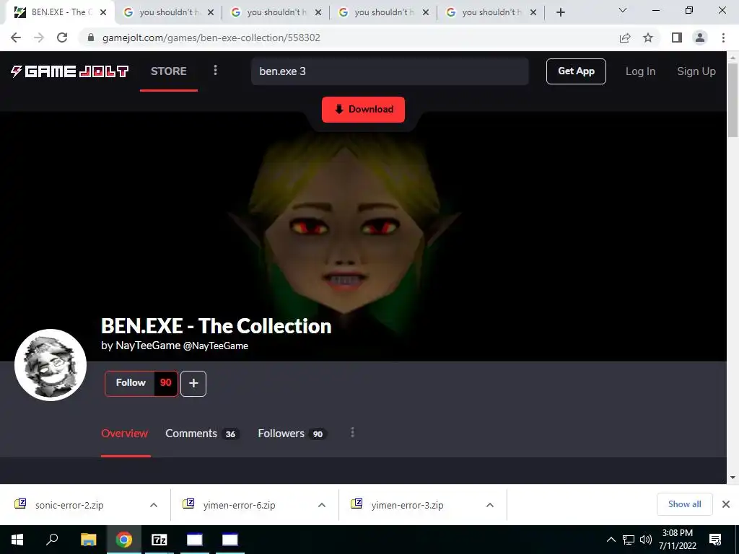Expand options for yimen-error-3.zip
The width and height of the screenshot is (739, 554).
click(x=490, y=505)
